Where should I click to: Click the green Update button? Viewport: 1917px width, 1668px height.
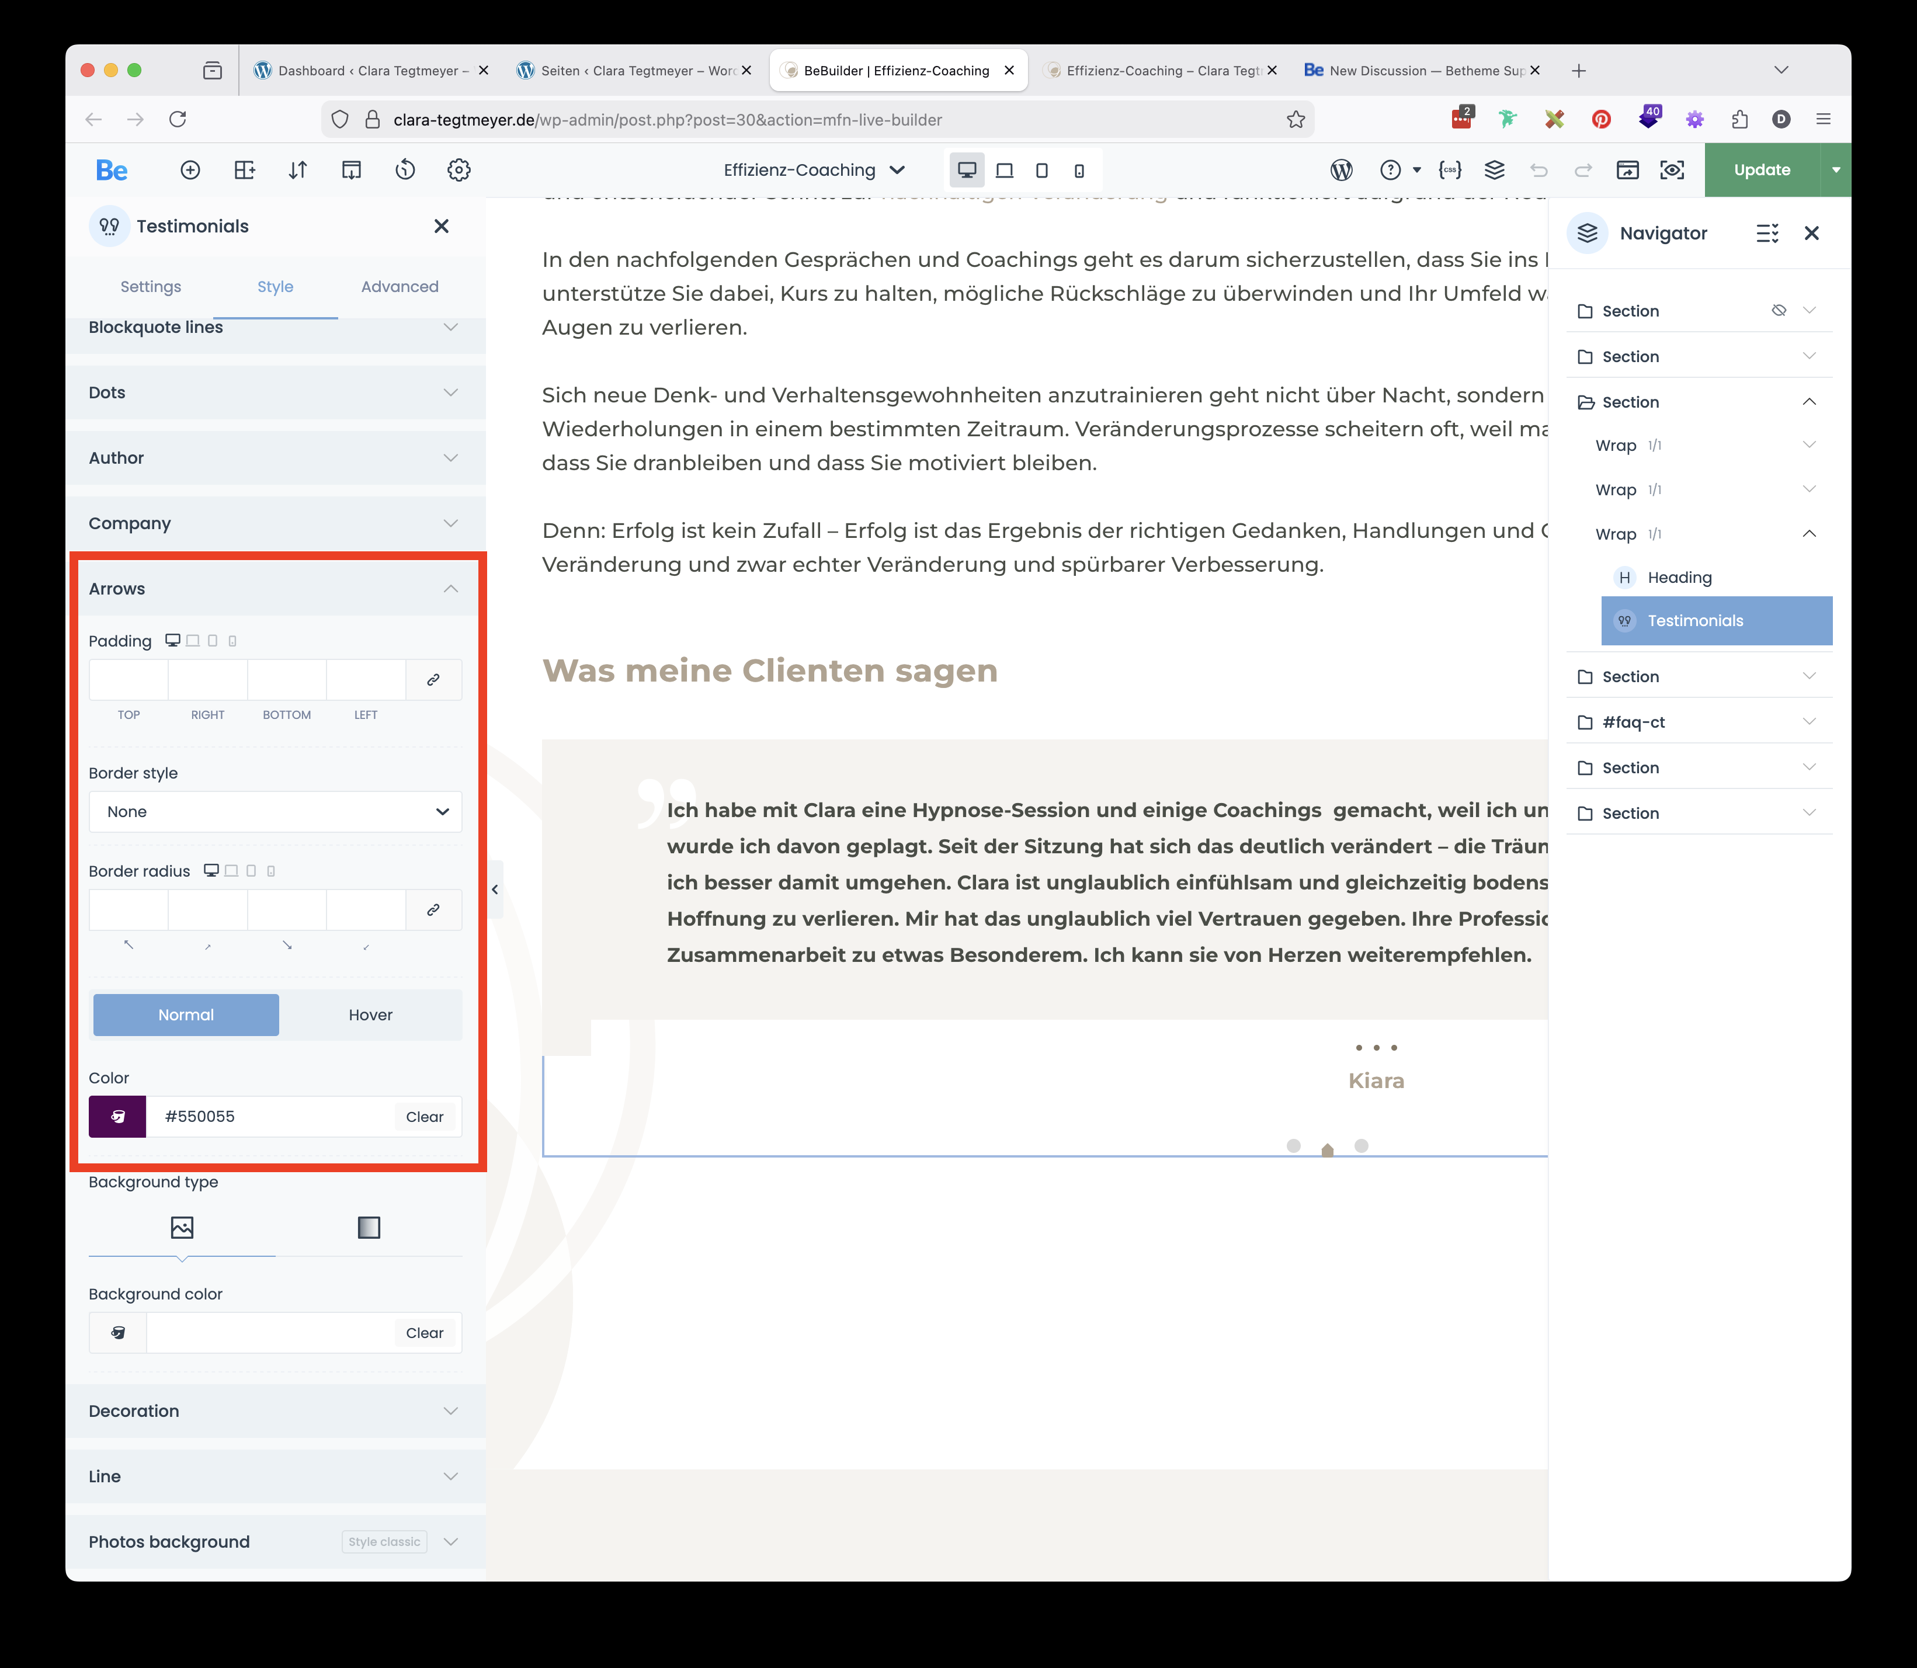1762,171
